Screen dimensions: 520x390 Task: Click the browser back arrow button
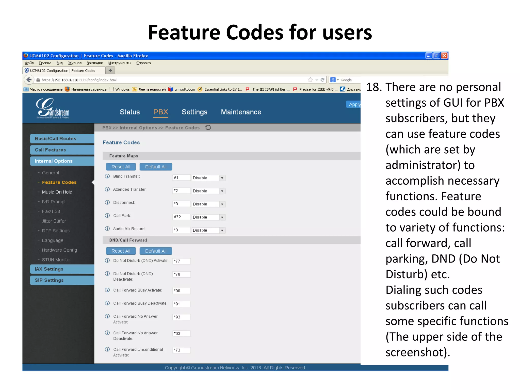coord(29,80)
